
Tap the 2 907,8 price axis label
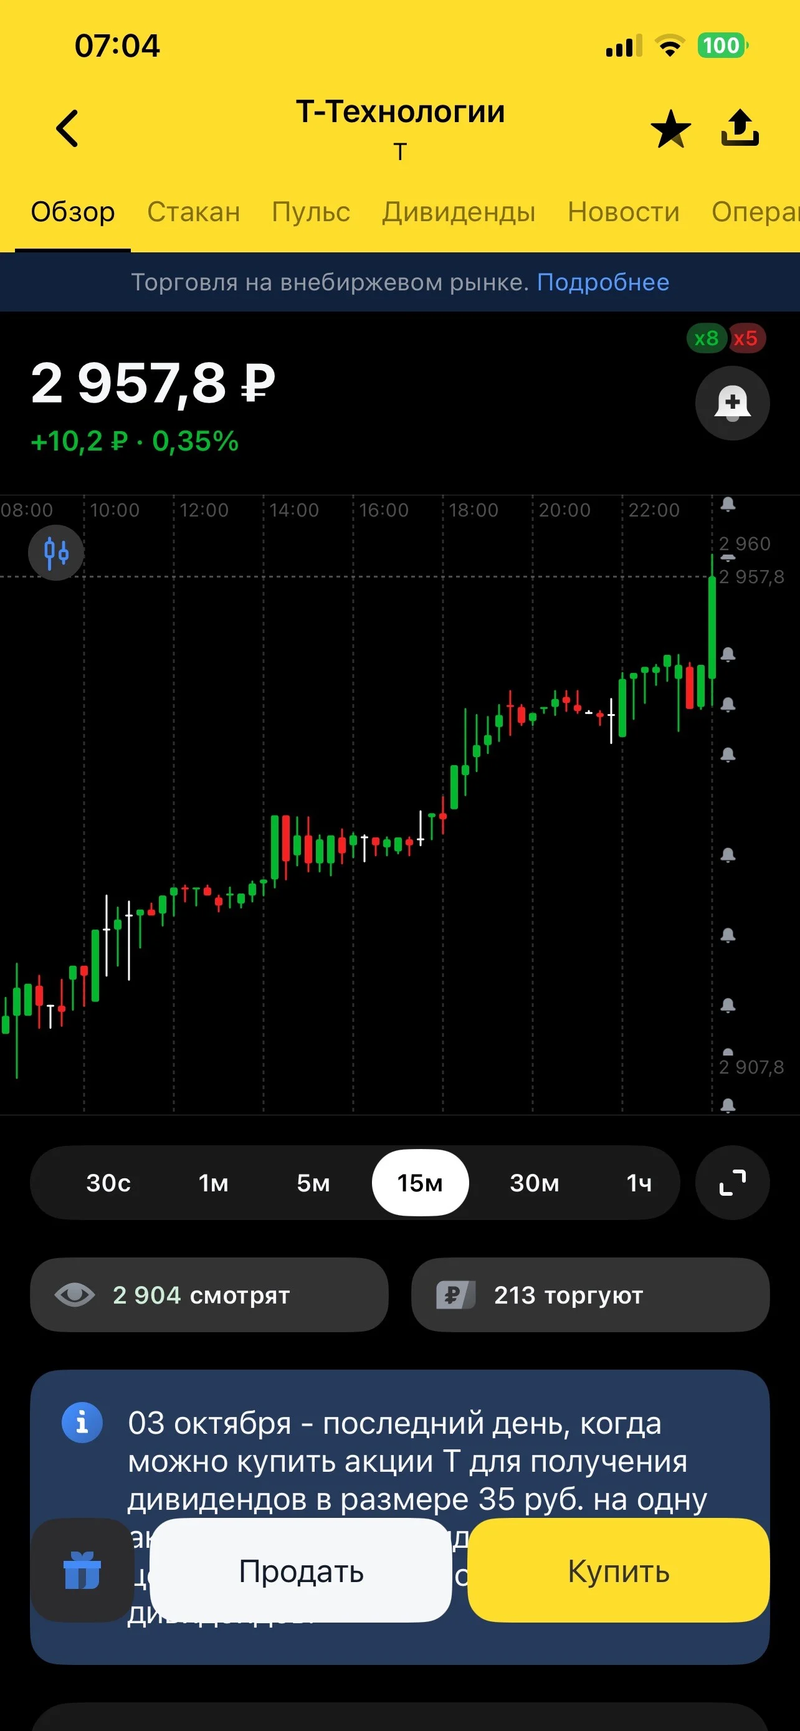pyautogui.click(x=751, y=1067)
